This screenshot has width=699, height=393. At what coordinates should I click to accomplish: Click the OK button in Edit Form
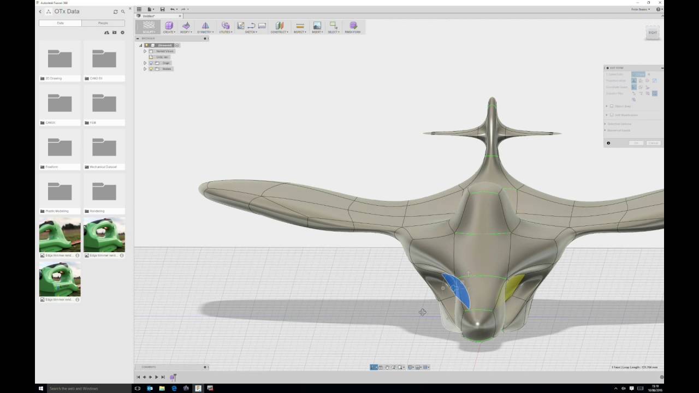(636, 143)
